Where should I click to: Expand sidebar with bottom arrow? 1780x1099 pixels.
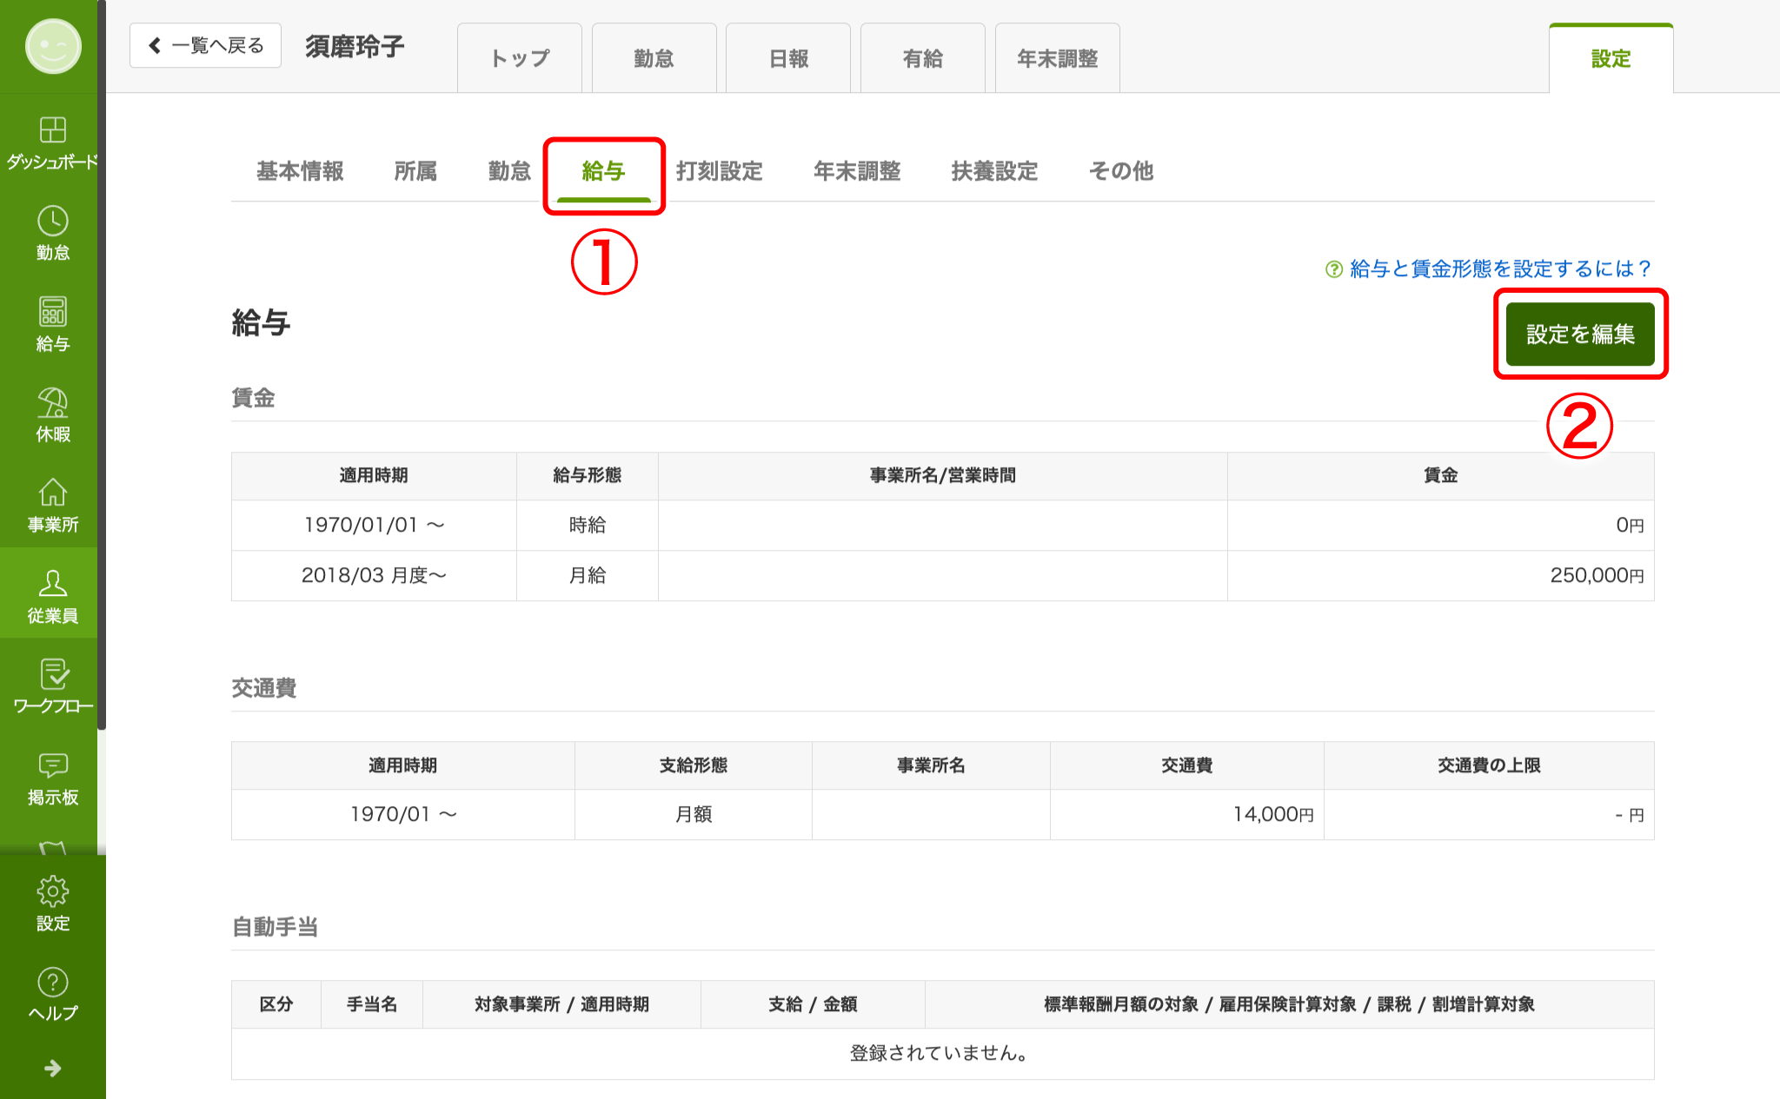tap(52, 1068)
